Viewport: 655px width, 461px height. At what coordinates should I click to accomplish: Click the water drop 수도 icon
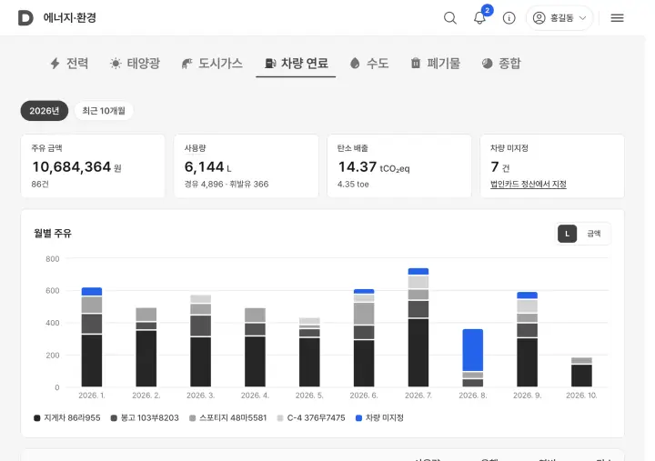[x=355, y=64]
